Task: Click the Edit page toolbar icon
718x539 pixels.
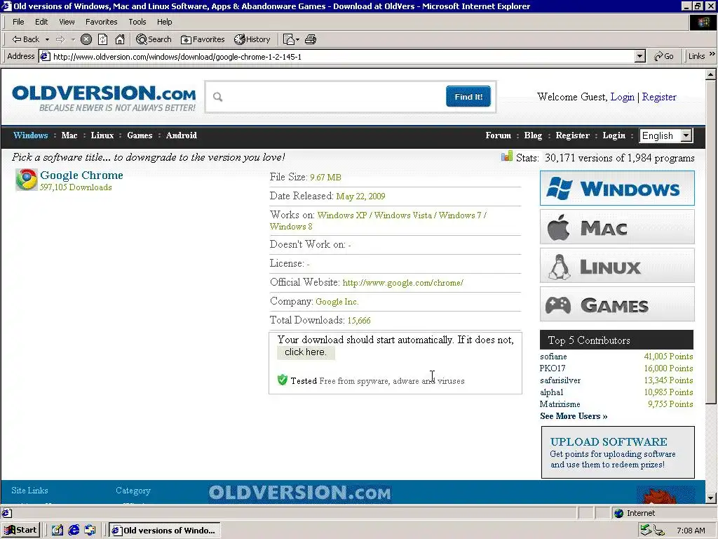Action: tap(288, 39)
